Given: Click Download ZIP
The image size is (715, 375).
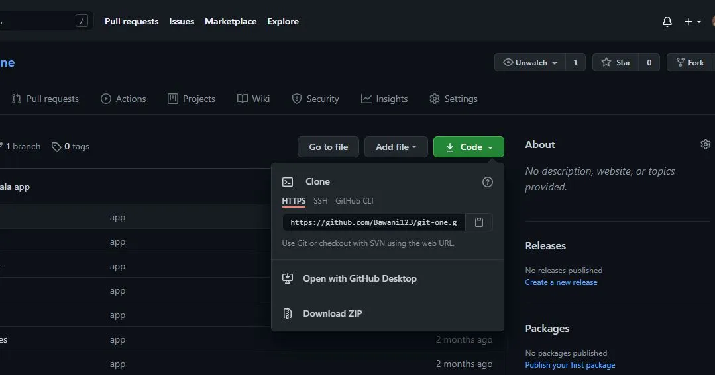Looking at the screenshot, I should (333, 313).
